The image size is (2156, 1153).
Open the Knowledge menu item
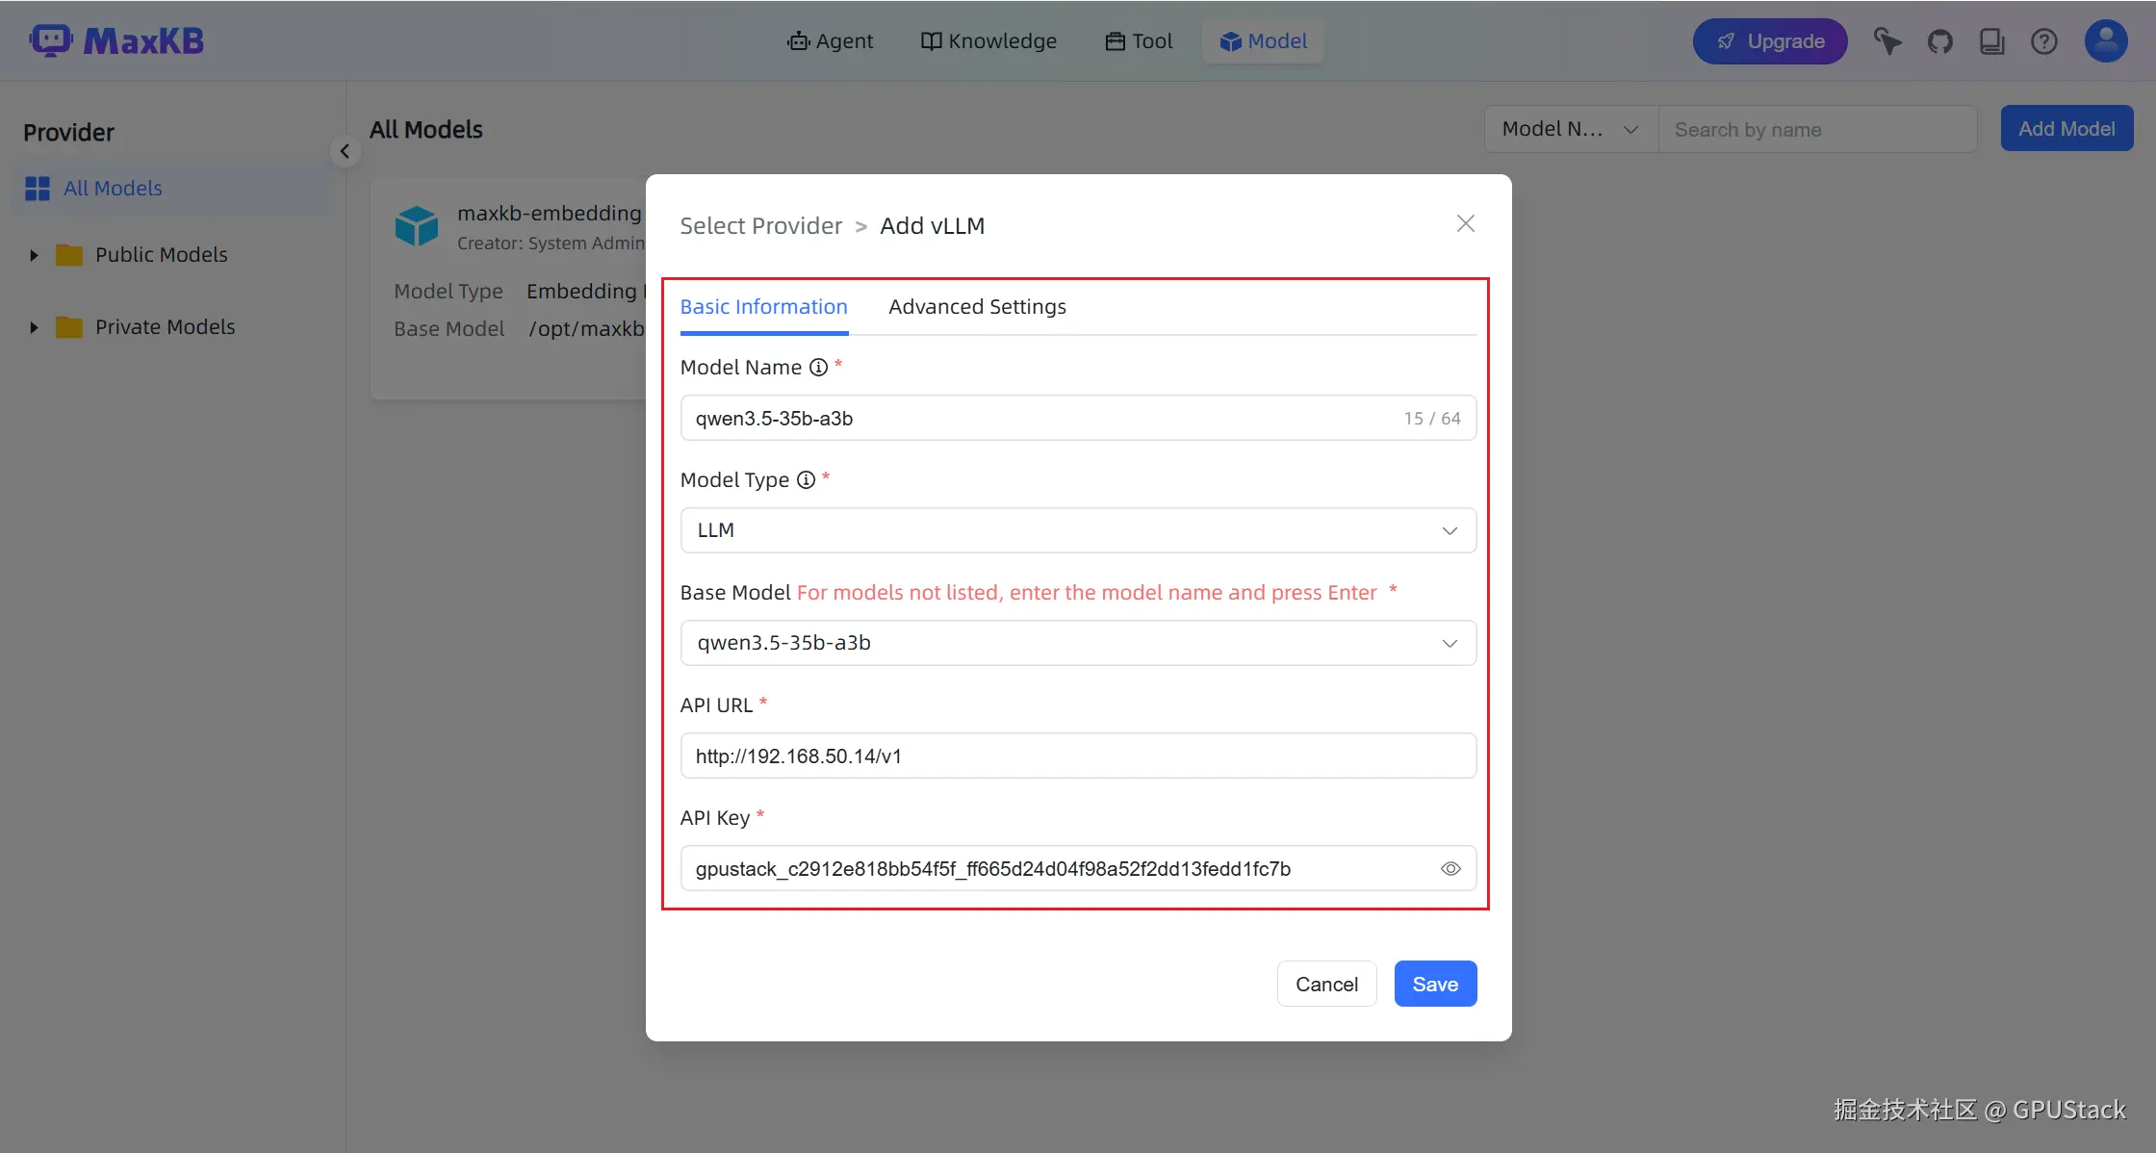tap(988, 41)
